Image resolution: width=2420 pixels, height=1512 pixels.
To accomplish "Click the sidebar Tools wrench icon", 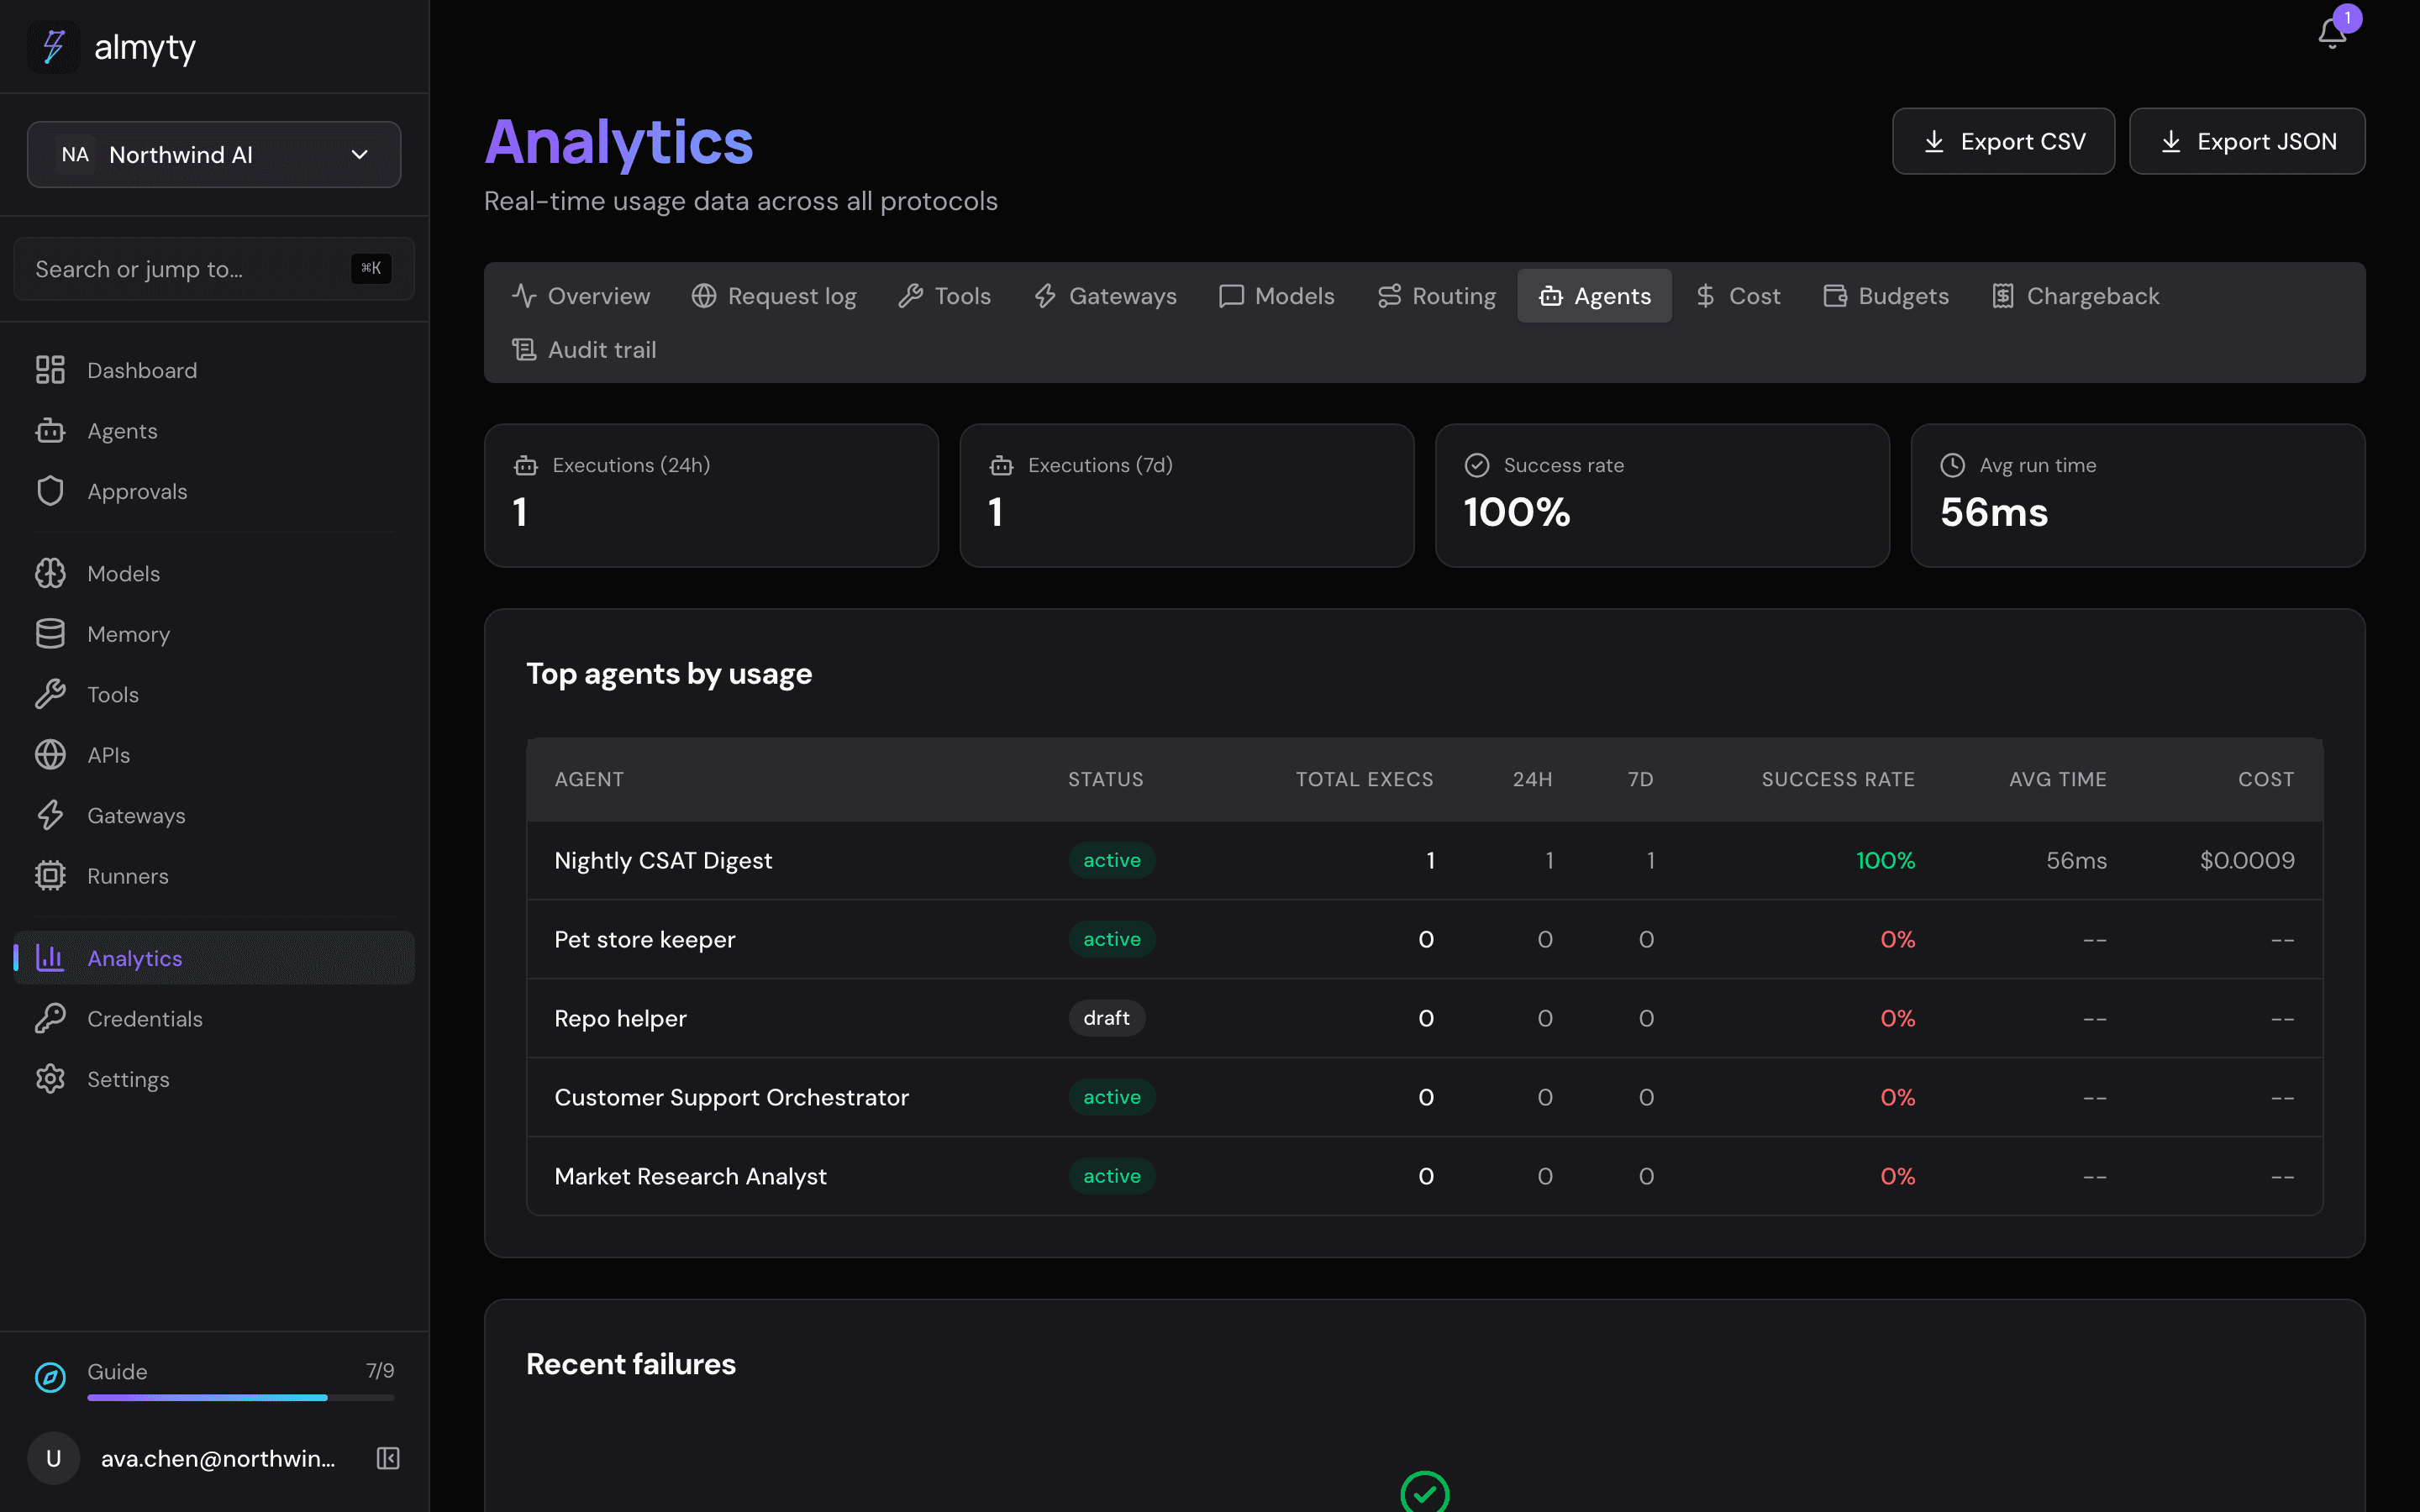I will [x=50, y=694].
